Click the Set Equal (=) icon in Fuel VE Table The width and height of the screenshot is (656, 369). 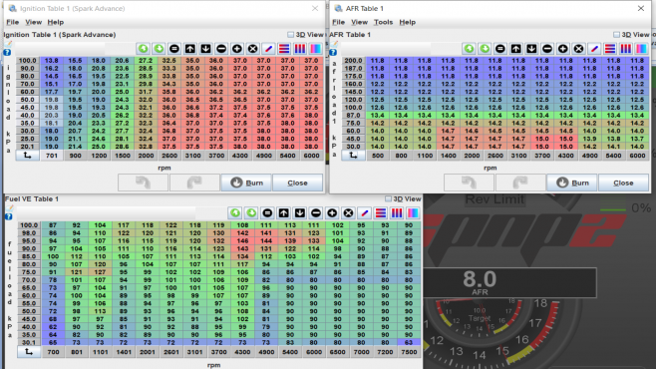267,213
